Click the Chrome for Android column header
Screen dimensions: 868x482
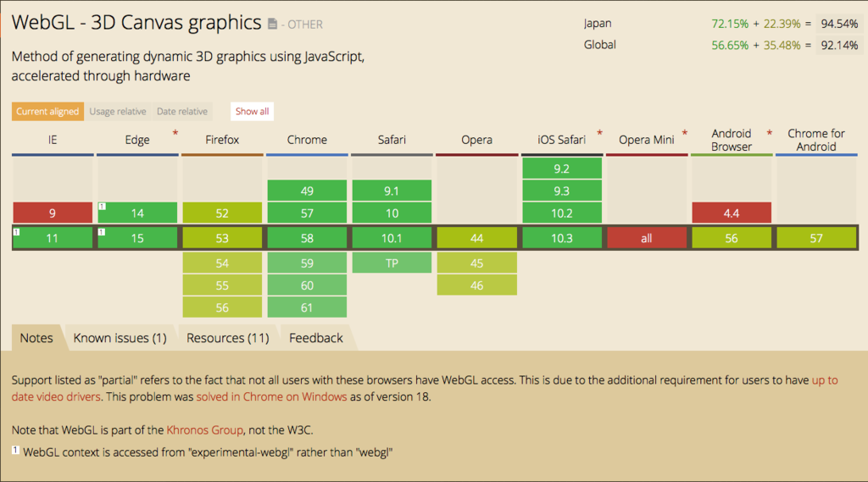[x=816, y=140]
